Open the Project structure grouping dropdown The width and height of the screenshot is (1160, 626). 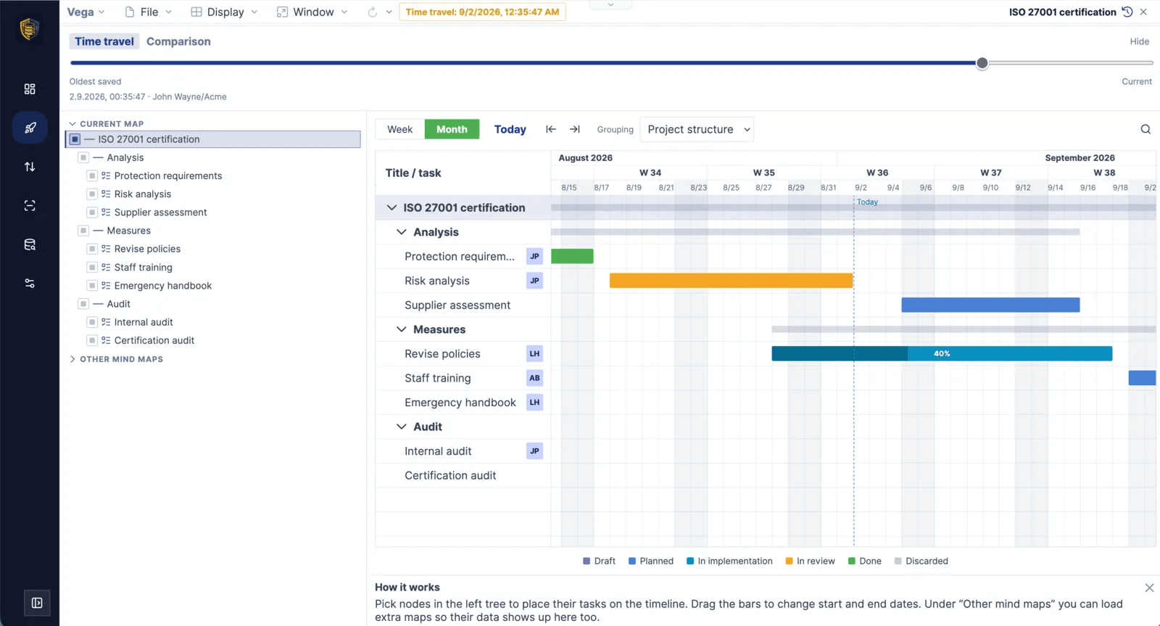(x=697, y=129)
